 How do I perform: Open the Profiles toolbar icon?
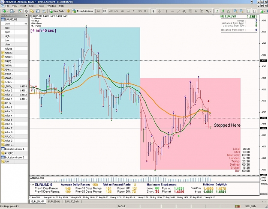12,11
